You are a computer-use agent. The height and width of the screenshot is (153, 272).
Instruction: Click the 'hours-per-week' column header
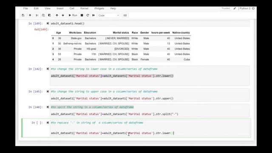(x=161, y=33)
